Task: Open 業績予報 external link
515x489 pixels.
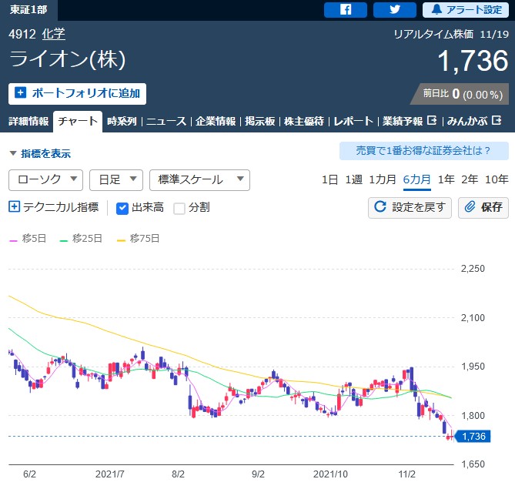Action: click(x=403, y=121)
